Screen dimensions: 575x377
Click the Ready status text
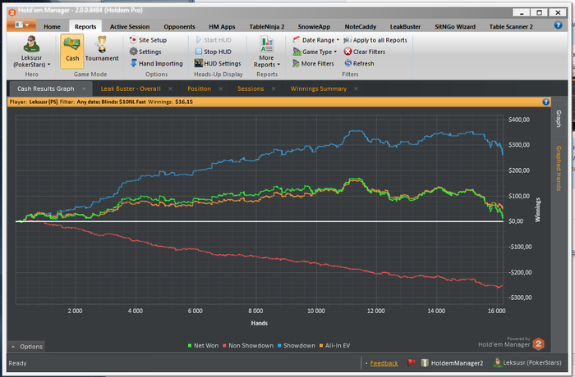(x=17, y=363)
